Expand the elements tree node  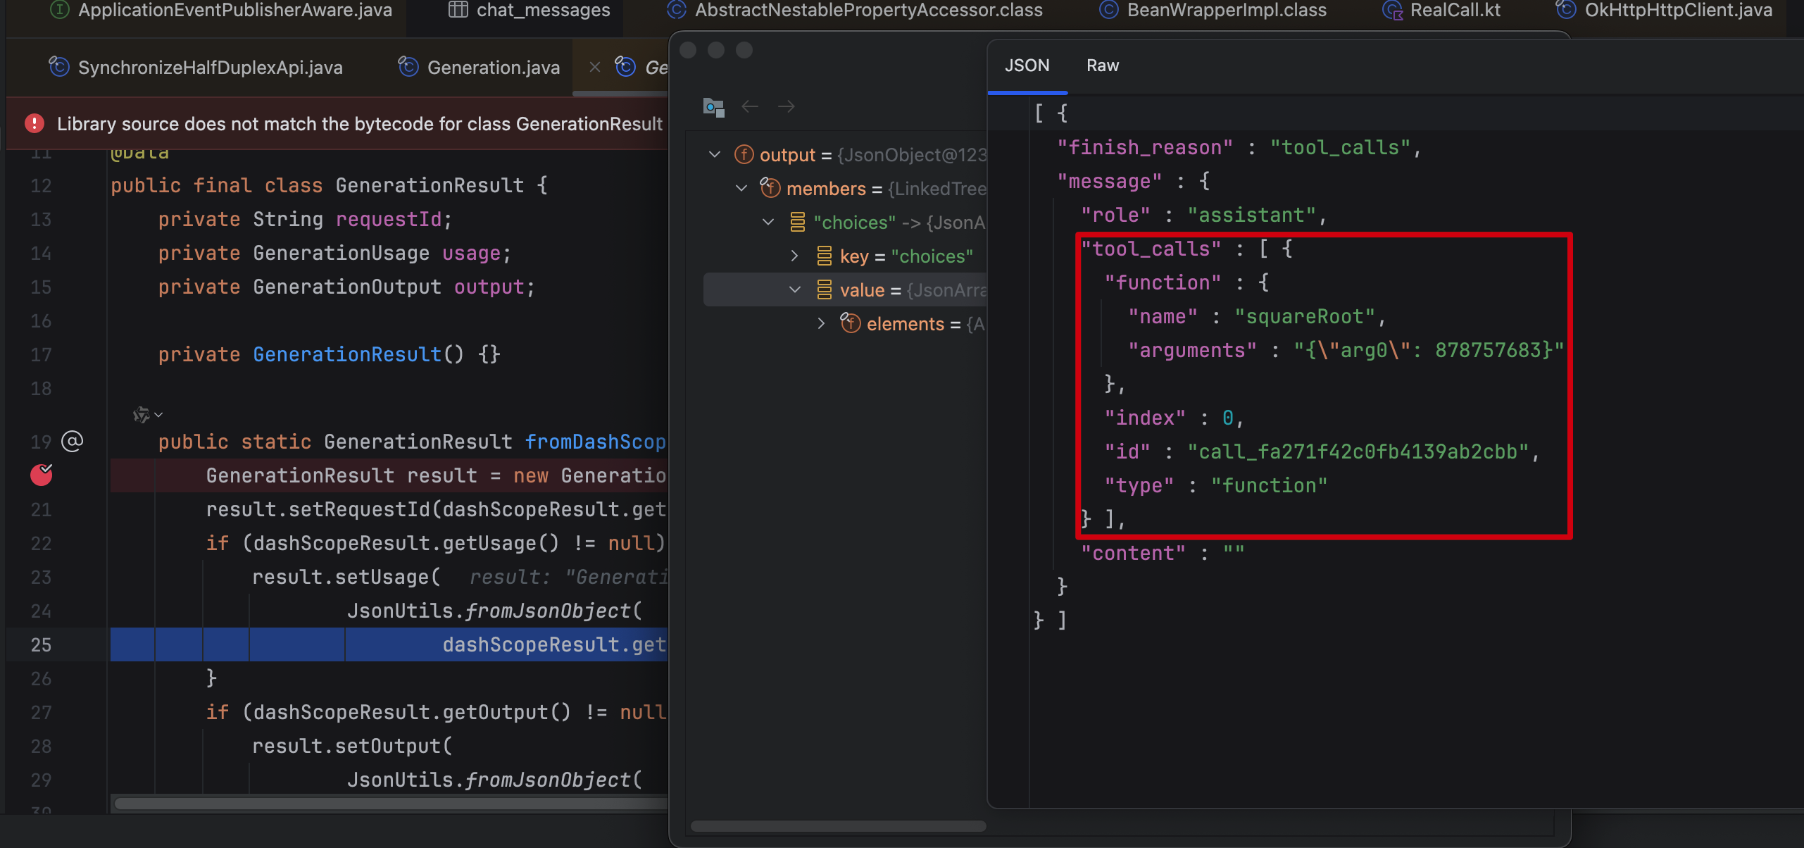pos(822,324)
